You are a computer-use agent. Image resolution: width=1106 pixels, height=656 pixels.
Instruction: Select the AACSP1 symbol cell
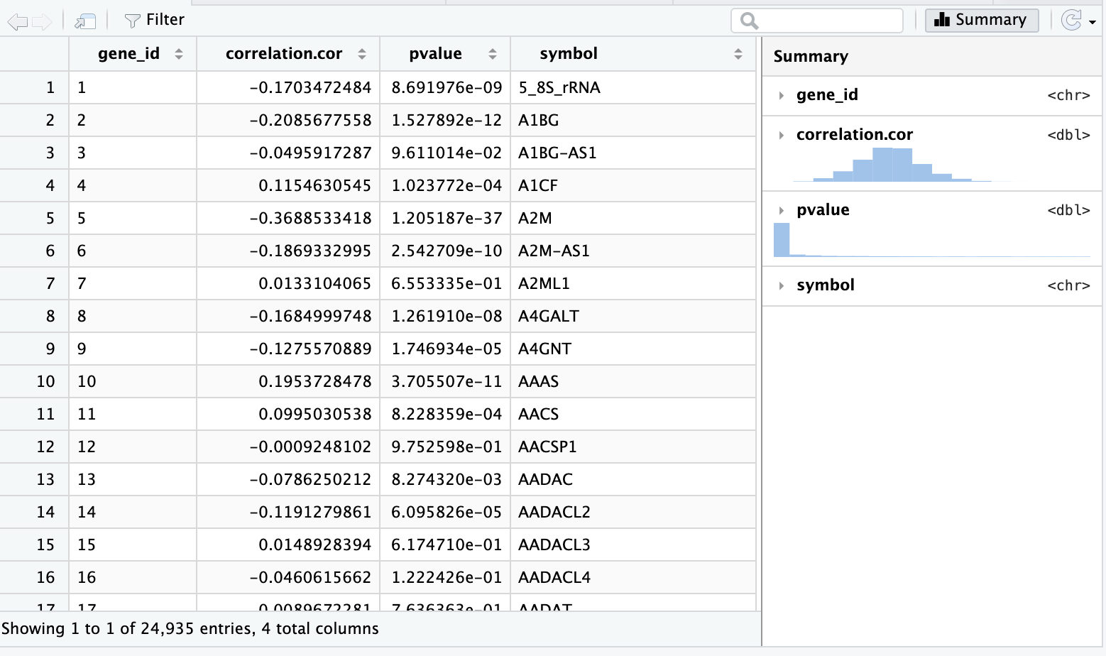click(633, 447)
